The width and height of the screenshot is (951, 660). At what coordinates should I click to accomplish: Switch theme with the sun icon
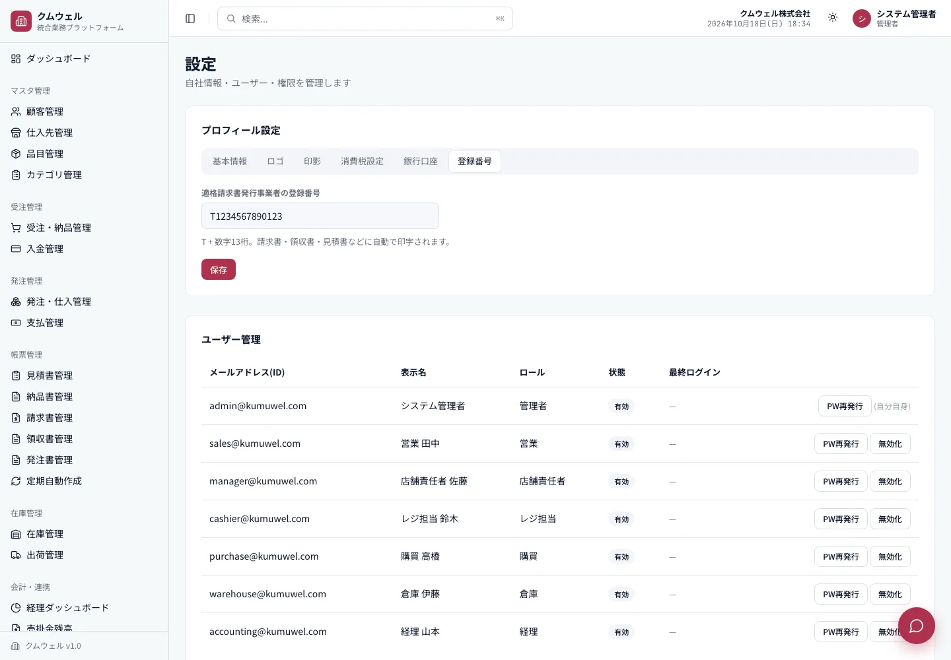tap(833, 18)
